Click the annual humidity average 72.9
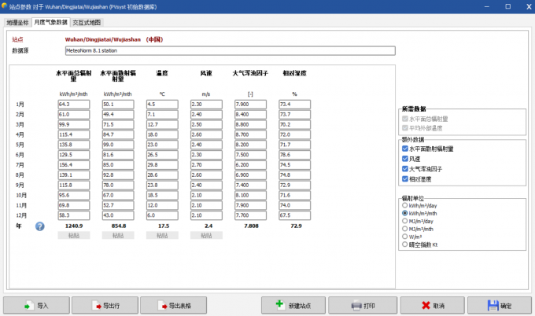This screenshot has height=316, width=535. (x=296, y=226)
